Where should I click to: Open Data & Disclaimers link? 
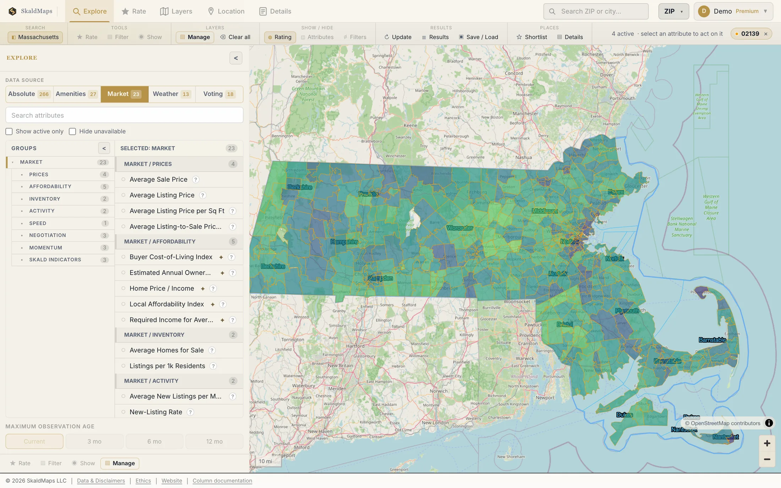click(x=101, y=481)
